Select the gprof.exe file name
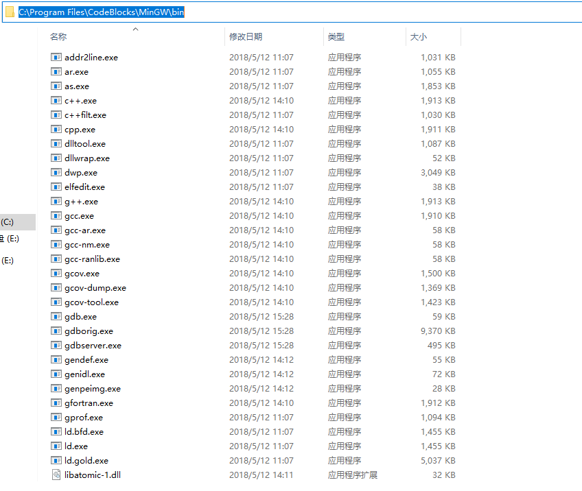Viewport: 582px width, 491px height. (84, 418)
